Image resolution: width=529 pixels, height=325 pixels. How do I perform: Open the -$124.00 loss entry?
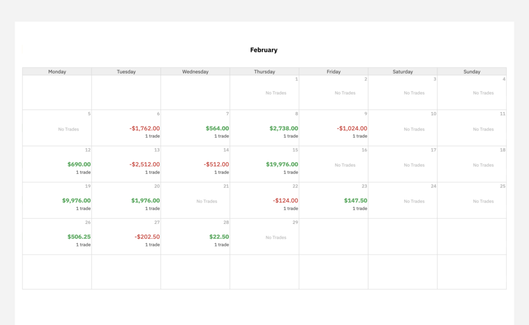[285, 200]
